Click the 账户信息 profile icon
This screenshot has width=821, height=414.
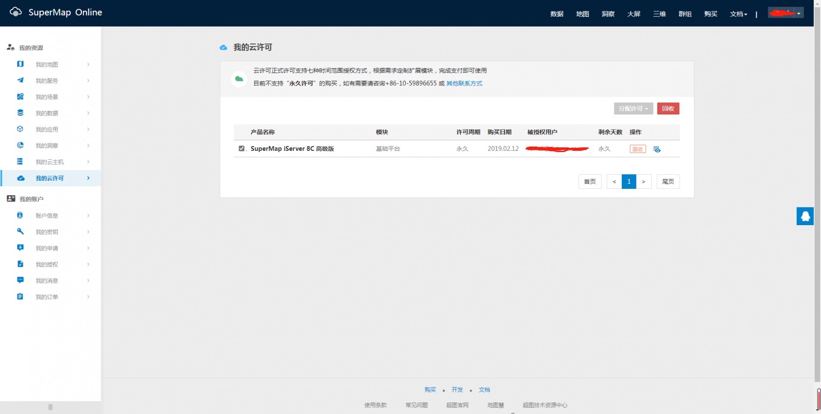(x=20, y=215)
